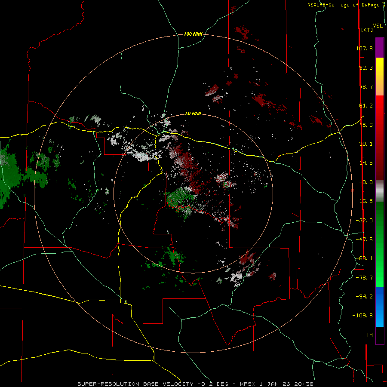Click the yellow-orange segment of the color bar
The width and height of the screenshot is (387, 387).
click(380, 77)
